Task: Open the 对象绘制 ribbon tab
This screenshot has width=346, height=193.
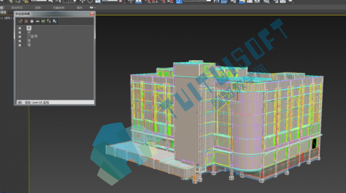Action: click(x=59, y=8)
